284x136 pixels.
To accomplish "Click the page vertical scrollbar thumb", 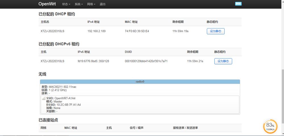I will tap(283, 98).
